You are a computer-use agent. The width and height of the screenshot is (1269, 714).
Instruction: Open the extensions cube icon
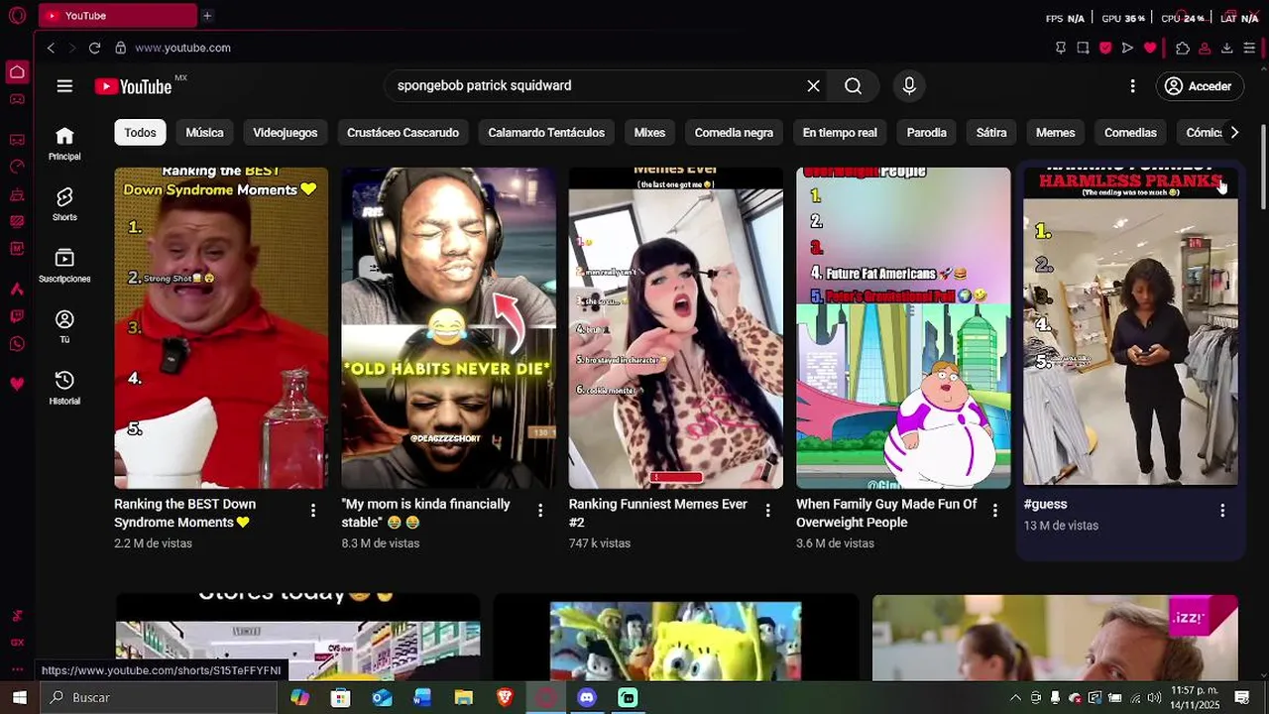click(1183, 48)
